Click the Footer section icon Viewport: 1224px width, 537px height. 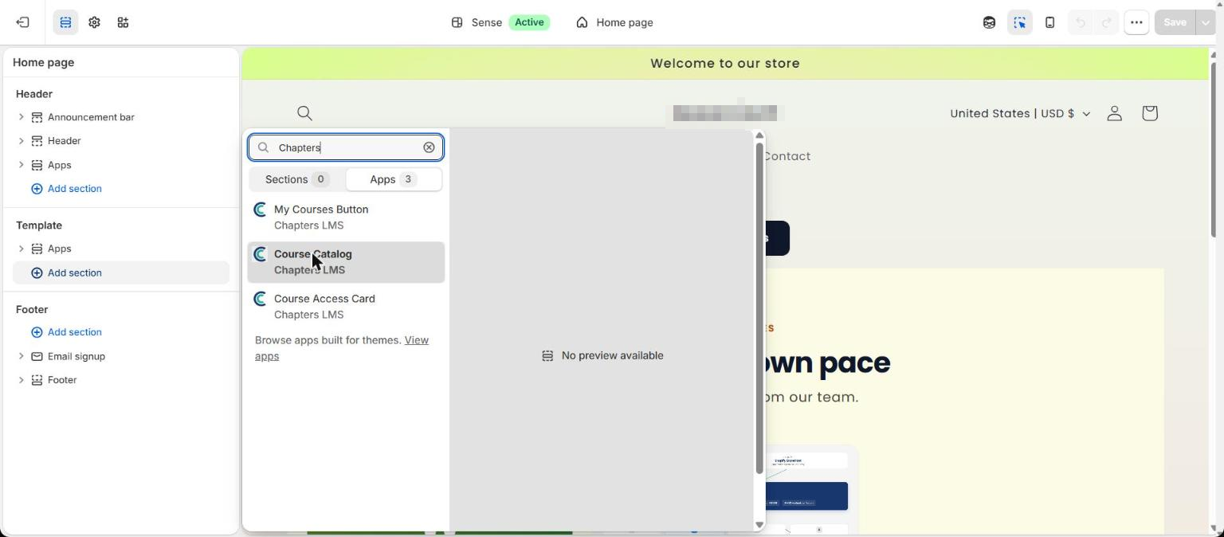coord(37,380)
